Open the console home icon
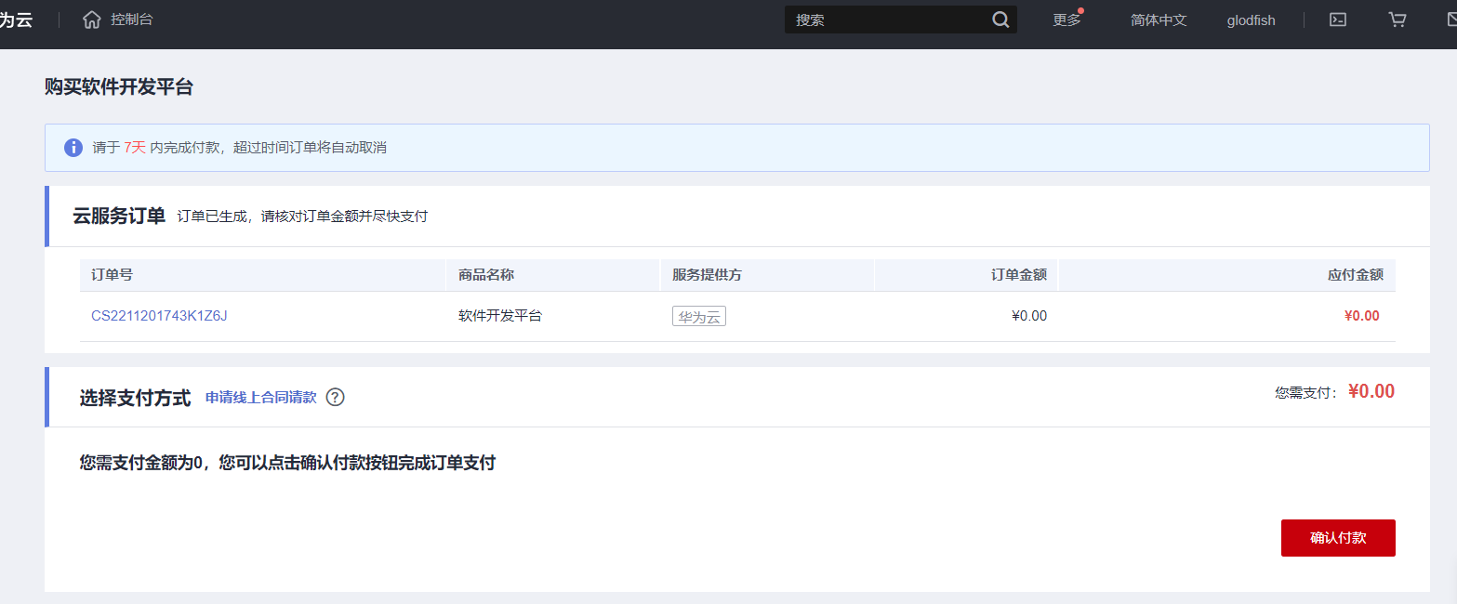The width and height of the screenshot is (1457, 604). click(x=91, y=20)
